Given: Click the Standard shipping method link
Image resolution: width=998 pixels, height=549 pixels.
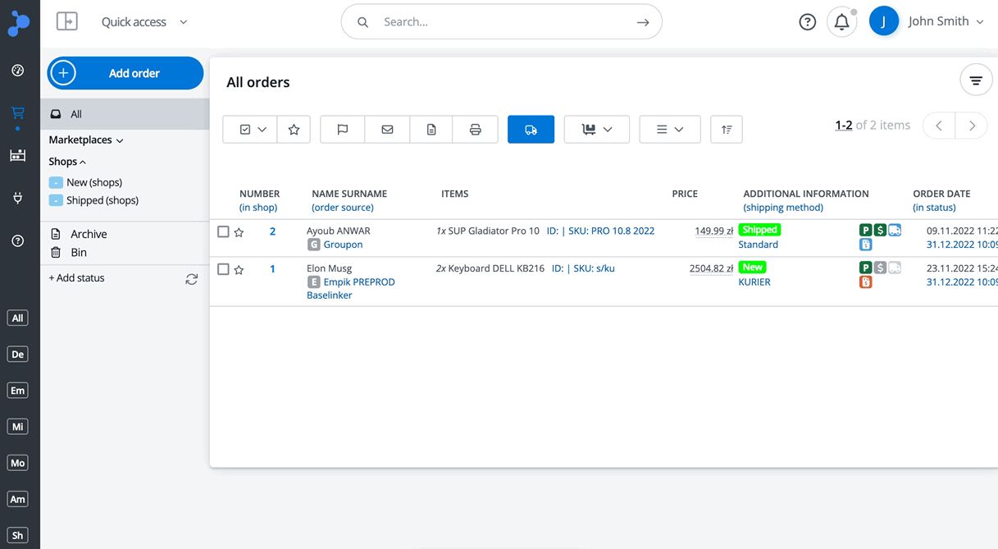Looking at the screenshot, I should 759,245.
